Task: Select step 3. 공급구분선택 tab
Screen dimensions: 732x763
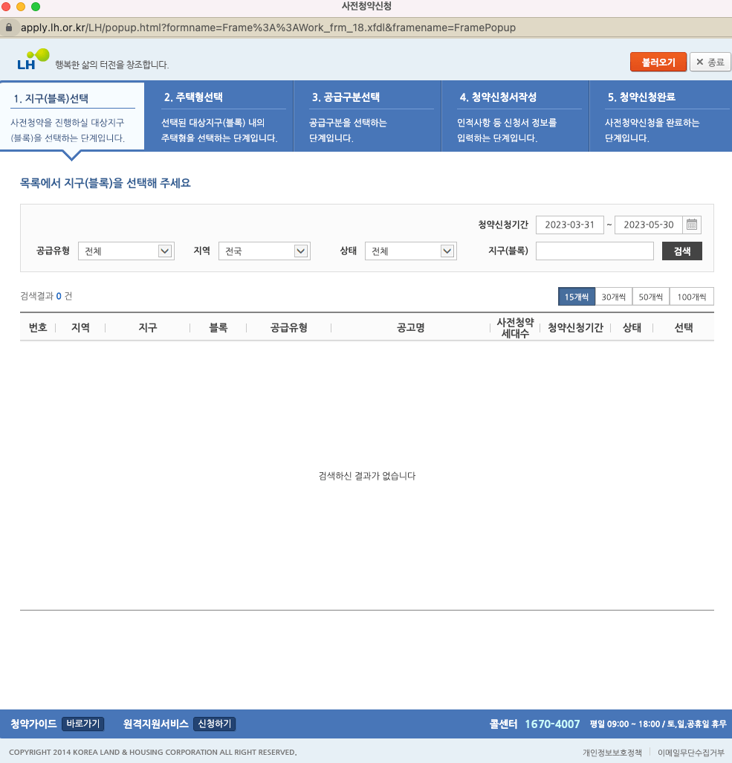Action: click(x=368, y=116)
